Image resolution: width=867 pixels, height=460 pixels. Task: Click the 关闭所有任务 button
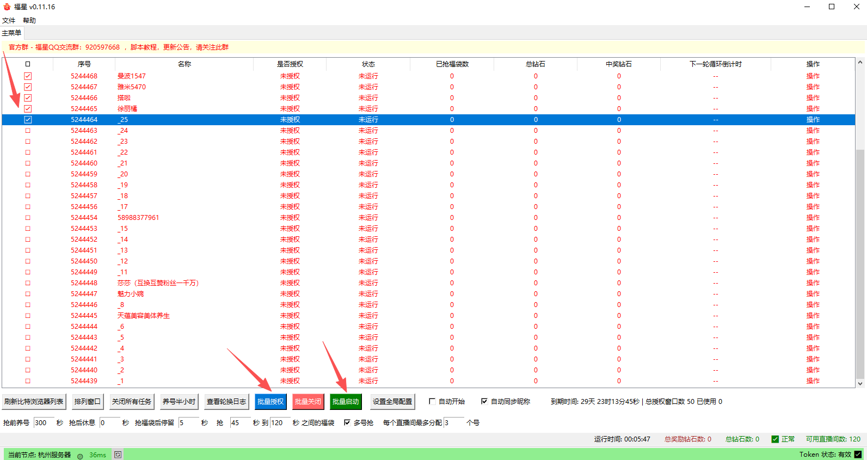(x=132, y=402)
